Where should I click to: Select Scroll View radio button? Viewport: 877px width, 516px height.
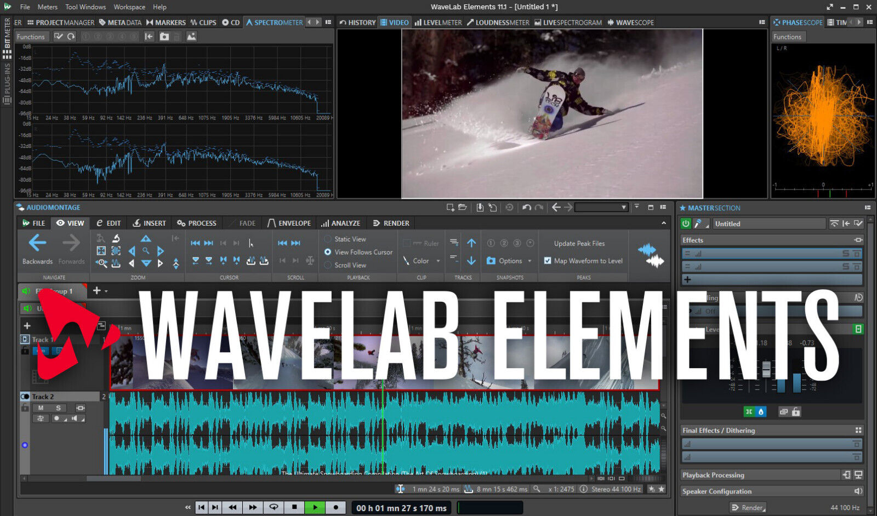coord(328,265)
